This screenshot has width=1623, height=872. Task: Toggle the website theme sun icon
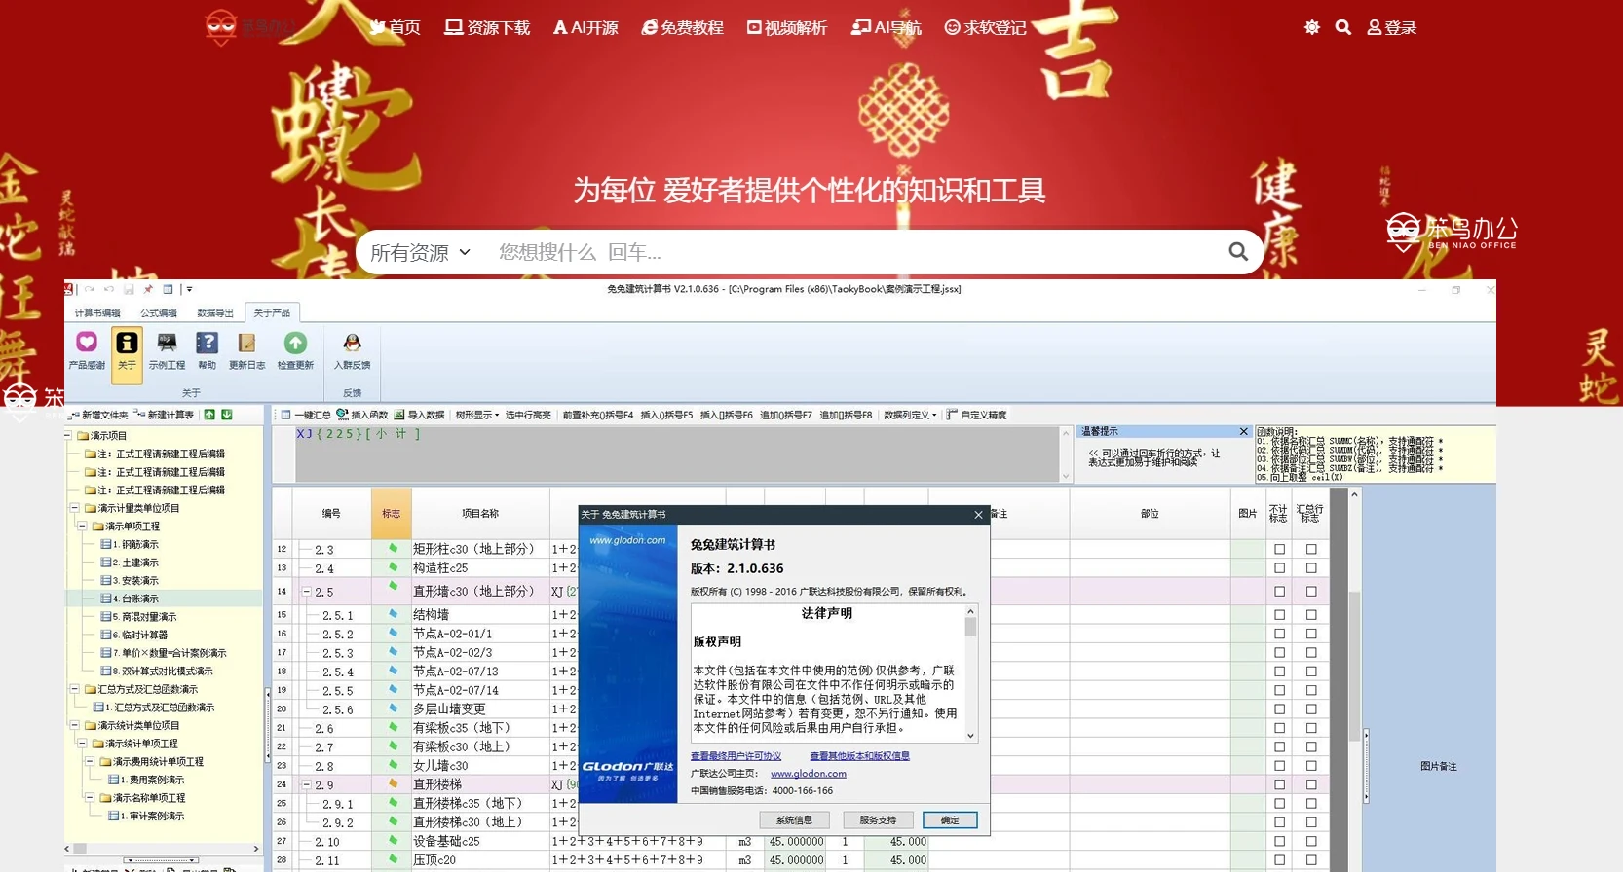tap(1312, 27)
